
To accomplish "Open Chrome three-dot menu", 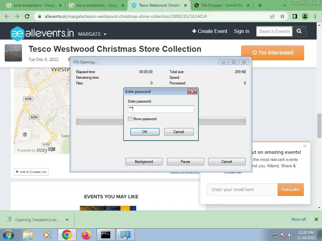I will pyautogui.click(x=315, y=16).
